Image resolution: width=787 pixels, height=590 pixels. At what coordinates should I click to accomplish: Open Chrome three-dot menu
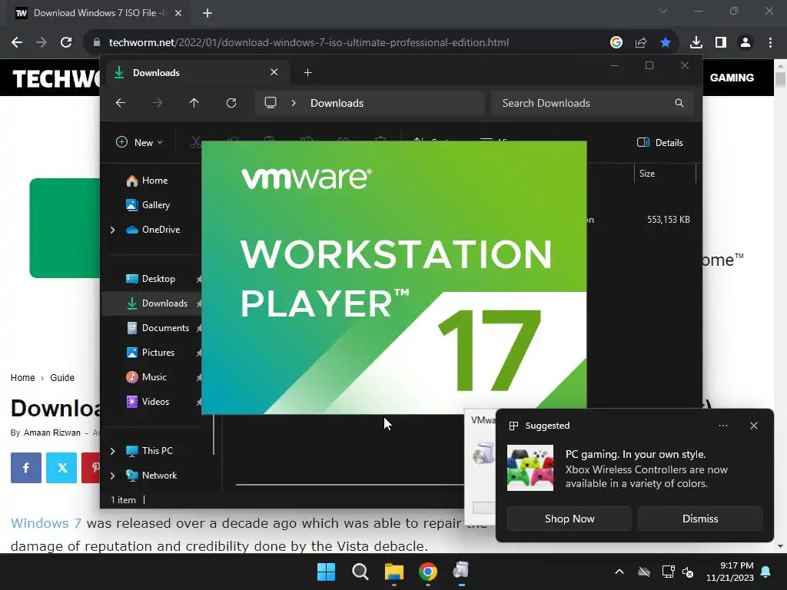(x=770, y=43)
